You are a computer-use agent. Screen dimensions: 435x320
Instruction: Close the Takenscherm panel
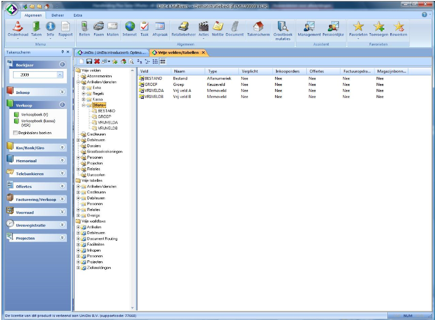tap(68, 52)
